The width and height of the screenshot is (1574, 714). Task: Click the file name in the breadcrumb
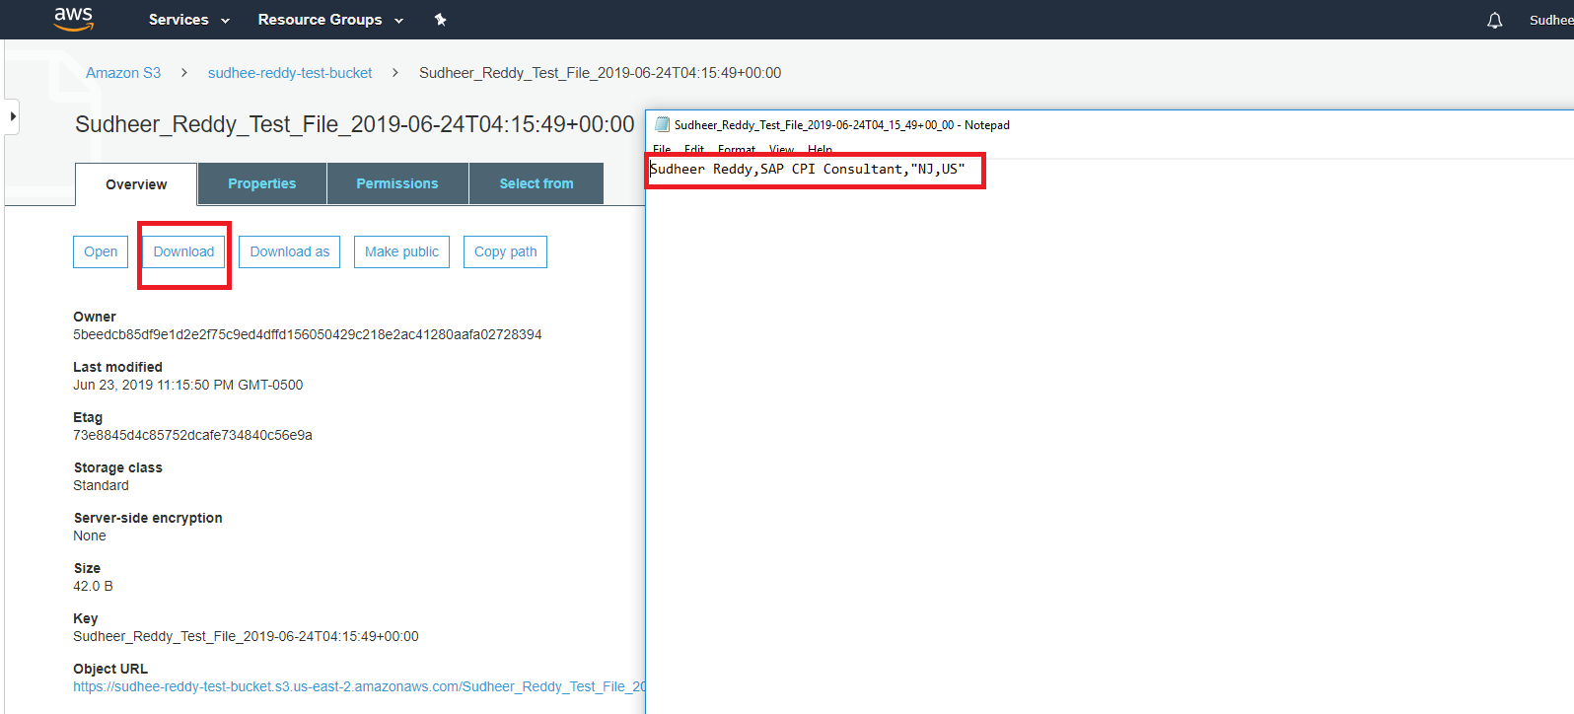[600, 73]
